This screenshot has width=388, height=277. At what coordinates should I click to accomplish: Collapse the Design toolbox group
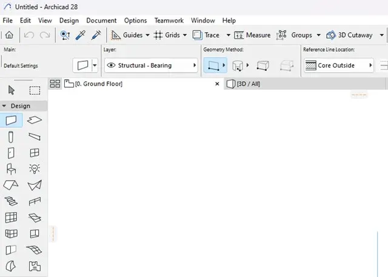pyautogui.click(x=4, y=106)
